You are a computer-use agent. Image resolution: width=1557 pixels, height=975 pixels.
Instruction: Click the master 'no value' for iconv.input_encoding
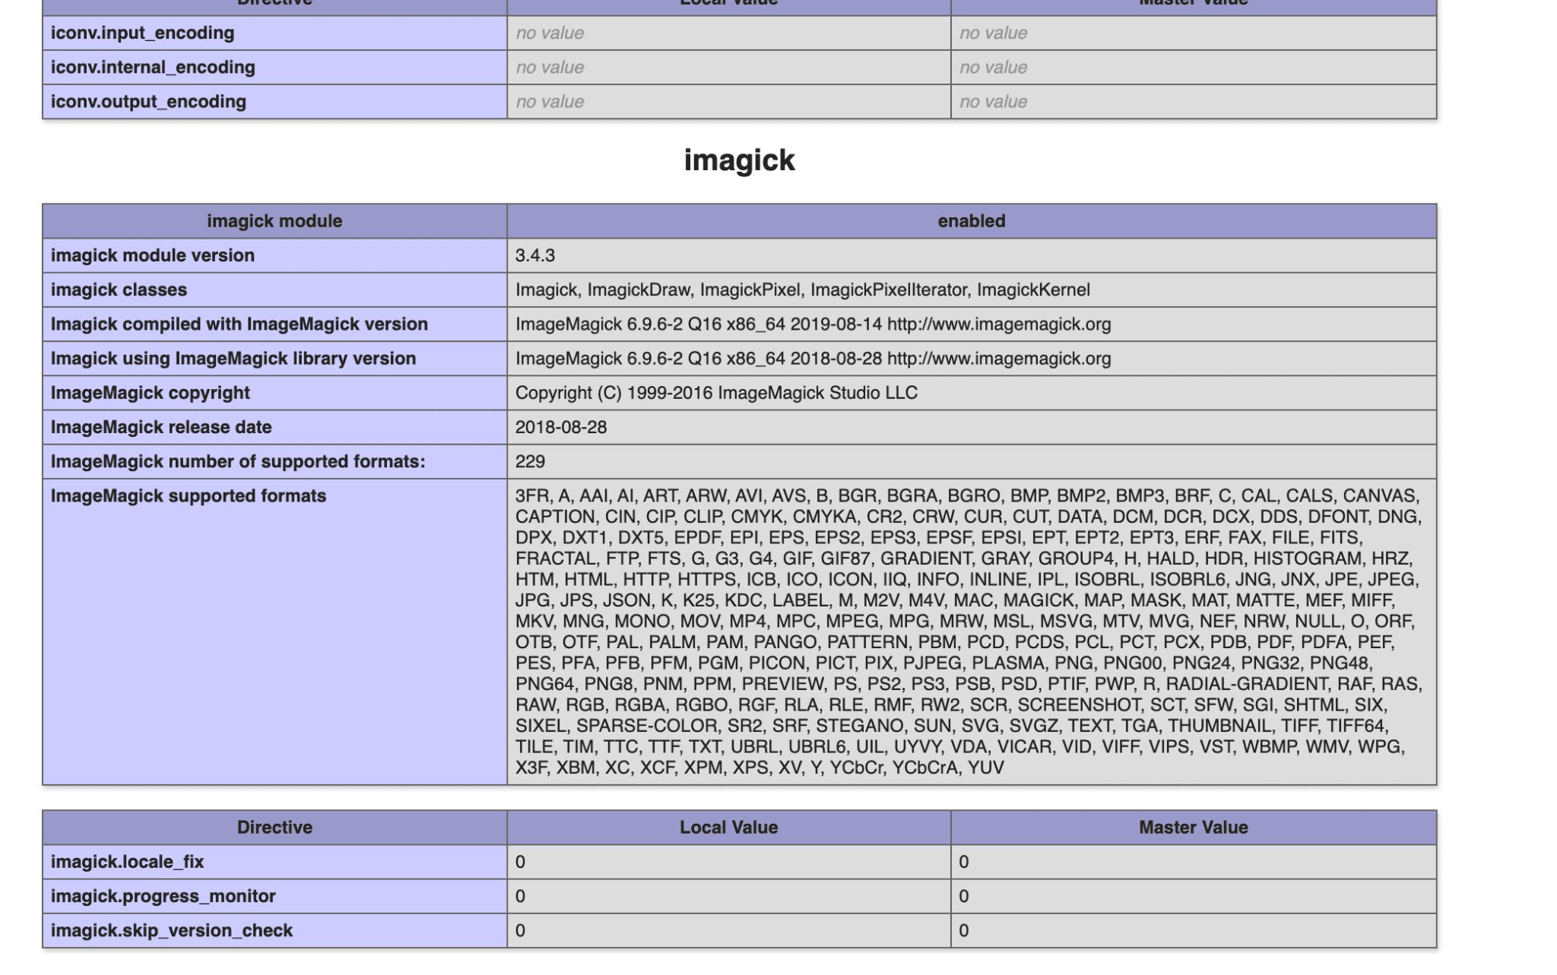pos(993,33)
